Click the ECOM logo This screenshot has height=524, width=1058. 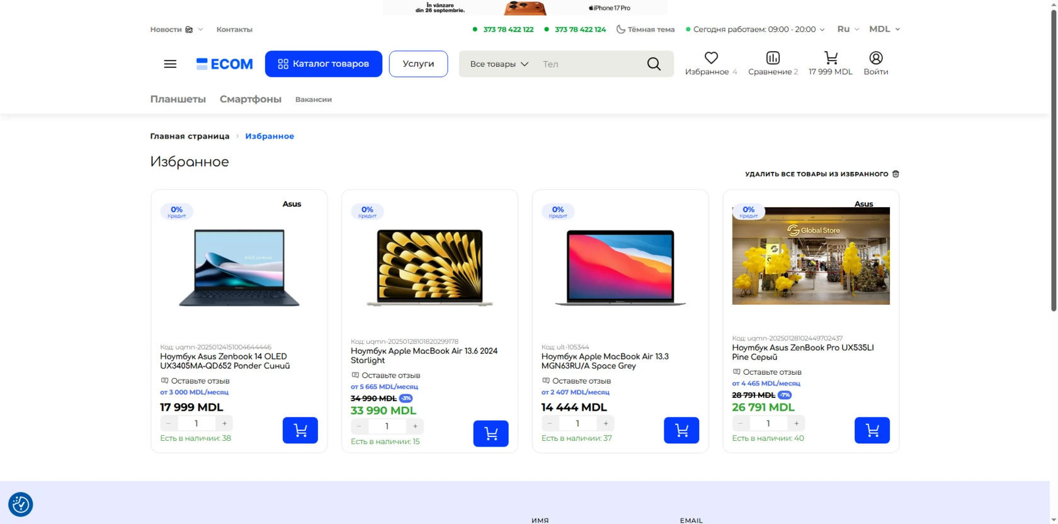pos(224,64)
